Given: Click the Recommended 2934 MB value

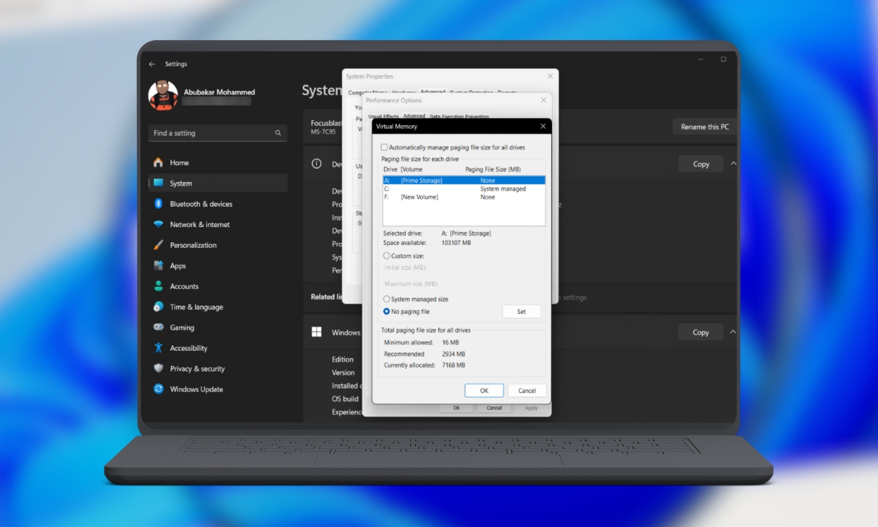Looking at the screenshot, I should click(454, 354).
